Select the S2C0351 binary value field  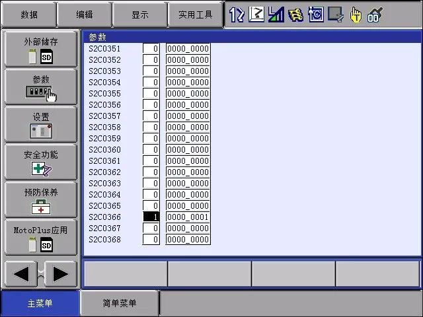click(188, 49)
